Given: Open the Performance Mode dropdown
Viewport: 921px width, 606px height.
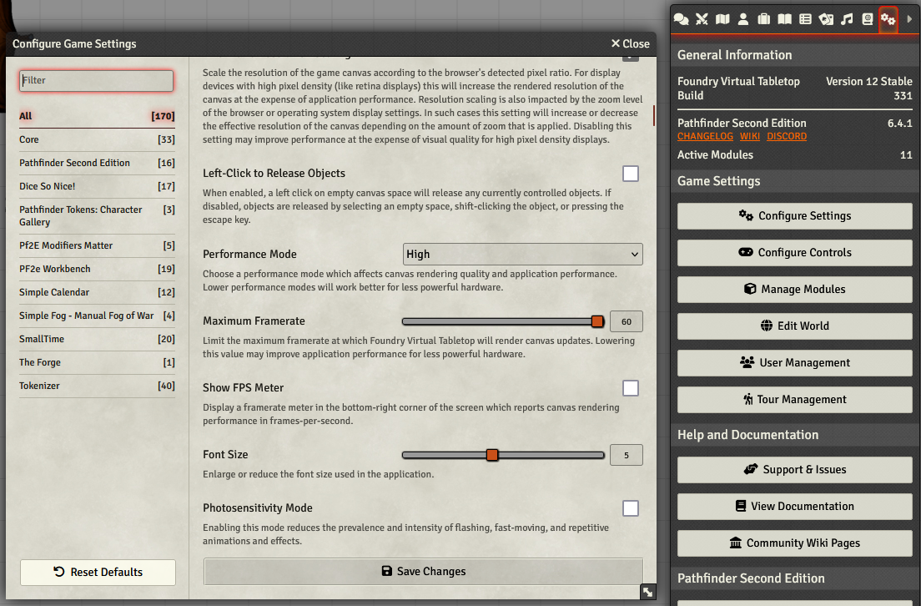Looking at the screenshot, I should (523, 255).
